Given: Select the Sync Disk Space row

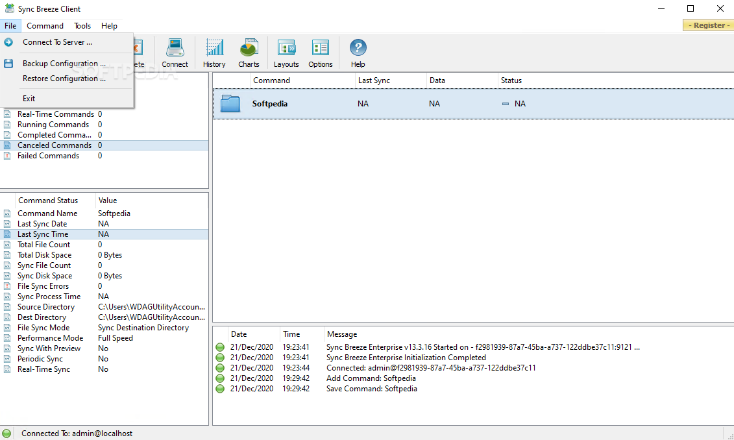Looking at the screenshot, I should point(104,276).
